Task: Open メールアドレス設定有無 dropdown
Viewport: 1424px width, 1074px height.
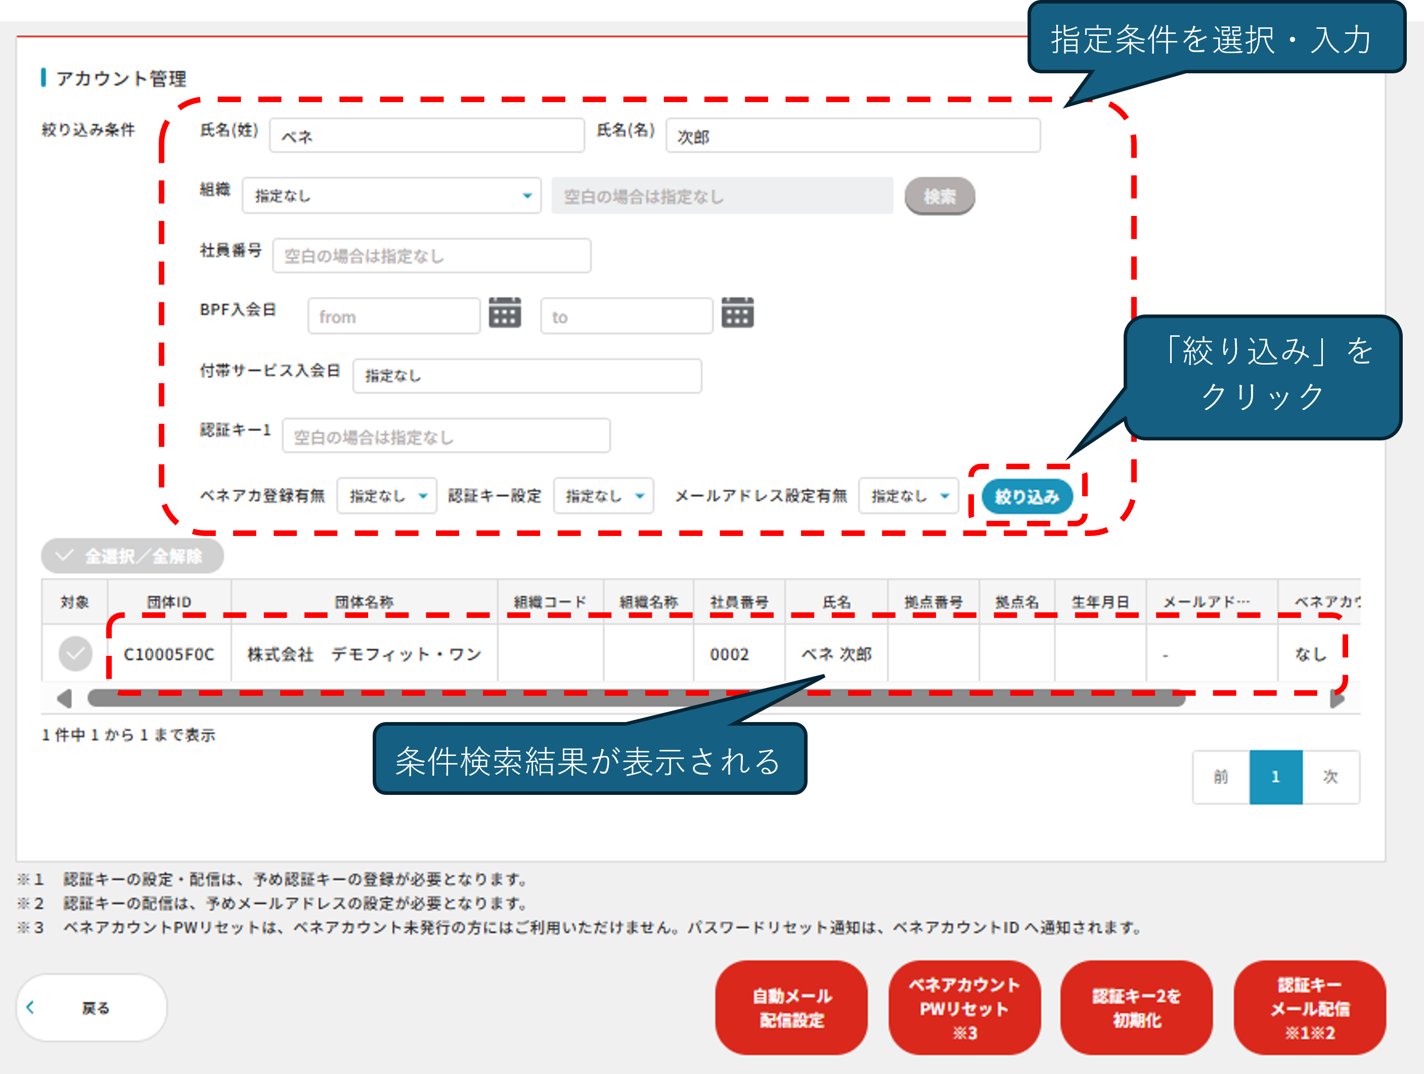Action: click(x=908, y=496)
